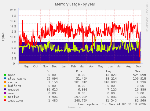Click active current value 4.90G

[53, 97]
